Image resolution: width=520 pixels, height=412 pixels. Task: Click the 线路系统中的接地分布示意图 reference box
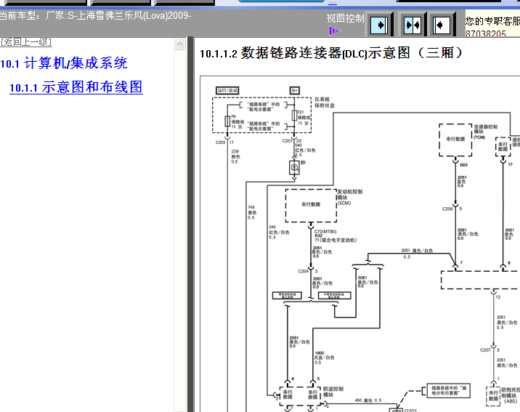[448, 390]
